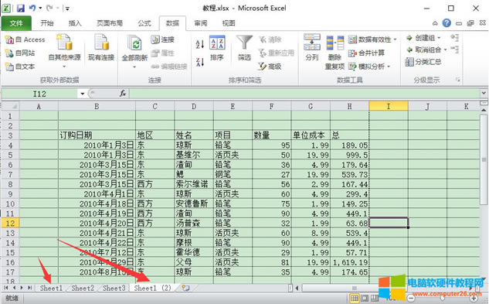Expand the formula bar with the chevron
Image resolution: width=489 pixels, height=304 pixels.
484,93
